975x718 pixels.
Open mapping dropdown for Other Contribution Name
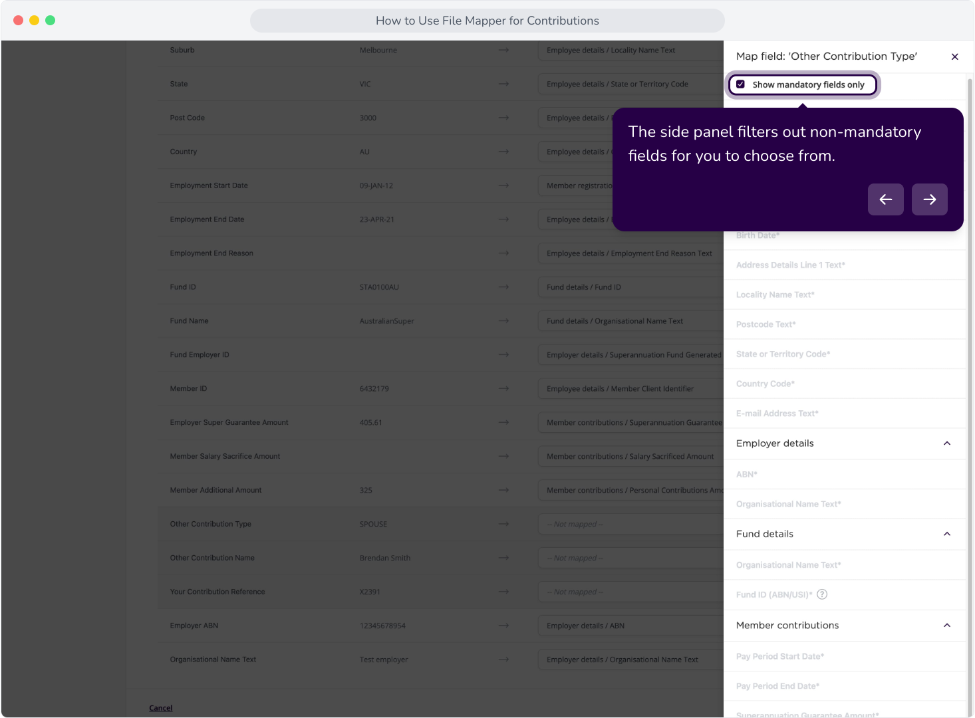point(630,558)
